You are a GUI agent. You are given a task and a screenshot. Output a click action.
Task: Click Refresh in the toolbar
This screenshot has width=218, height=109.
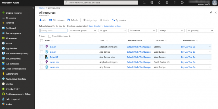[72, 20]
